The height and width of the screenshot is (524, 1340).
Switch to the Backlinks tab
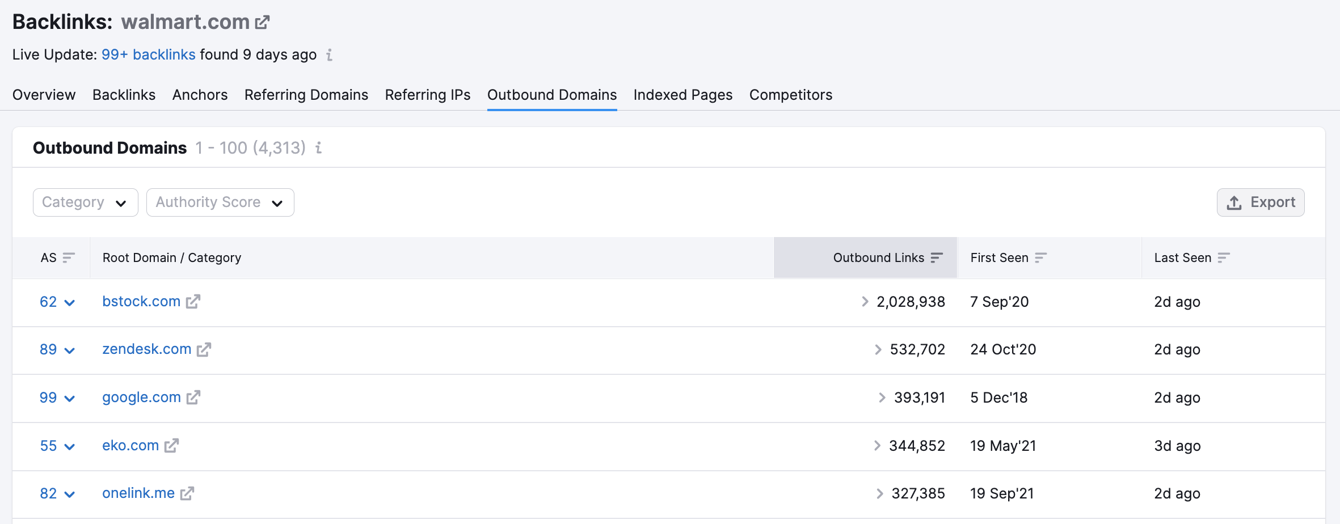(x=124, y=95)
